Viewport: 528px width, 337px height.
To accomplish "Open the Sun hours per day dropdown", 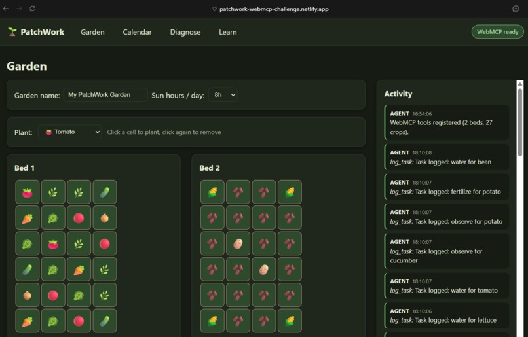I will pyautogui.click(x=223, y=95).
